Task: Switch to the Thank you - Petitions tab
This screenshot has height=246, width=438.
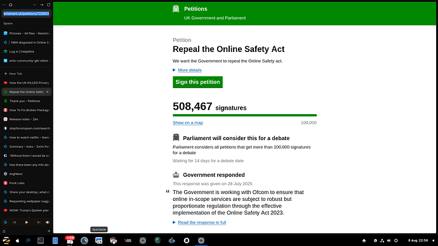Action: 27,101
